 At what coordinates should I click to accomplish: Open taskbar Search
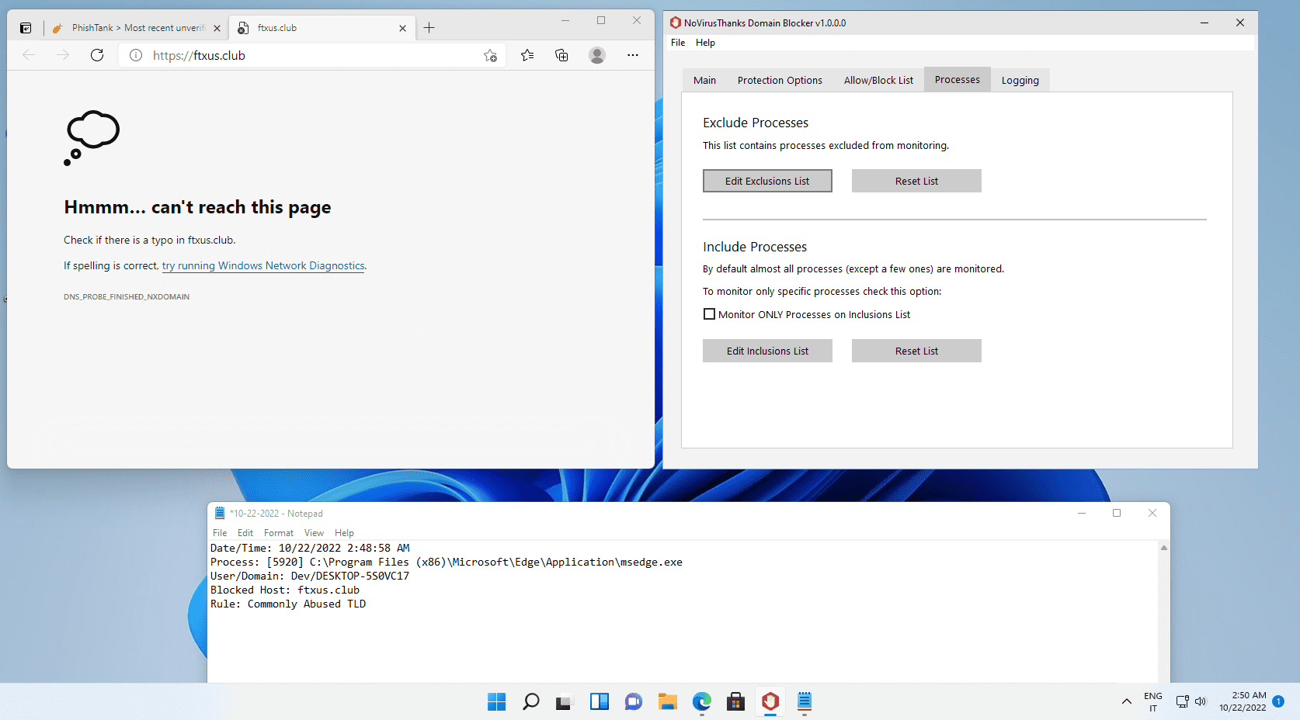(530, 701)
